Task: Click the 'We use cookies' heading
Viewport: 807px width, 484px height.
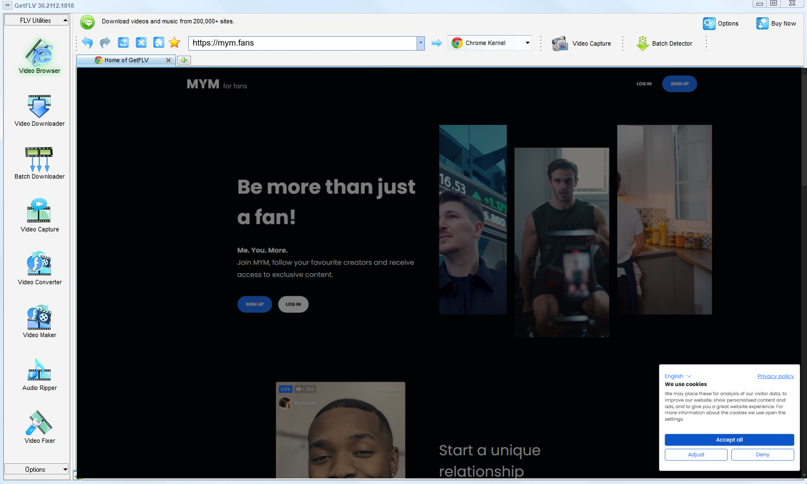Action: pos(686,384)
